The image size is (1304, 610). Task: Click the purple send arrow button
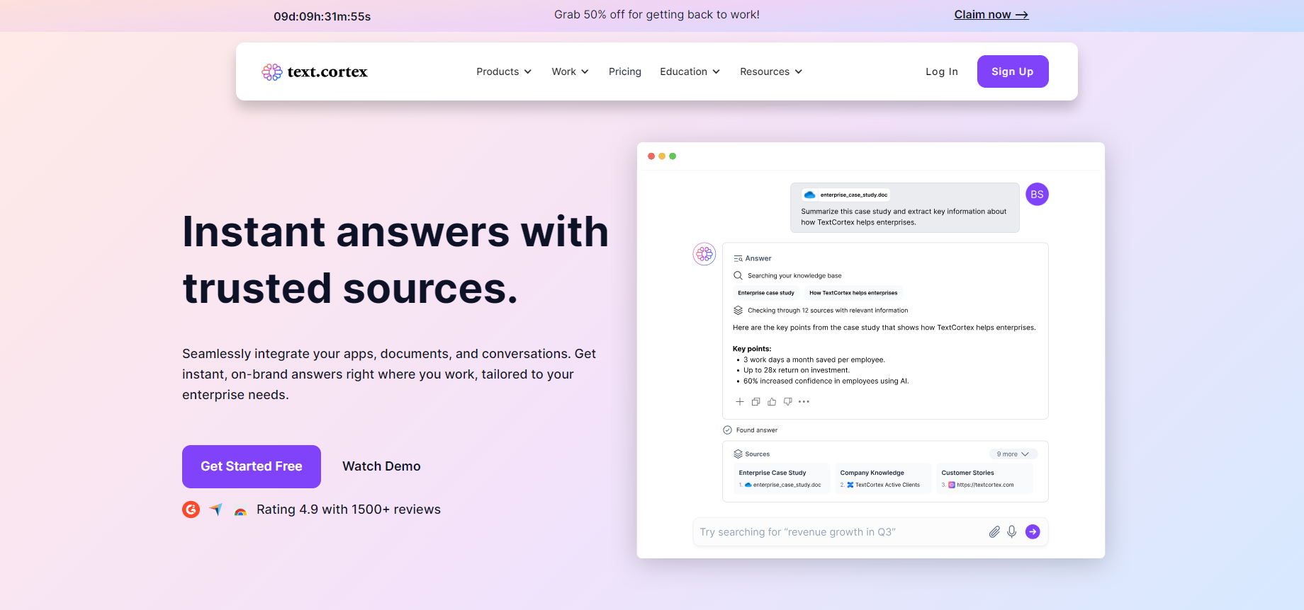pyautogui.click(x=1033, y=531)
